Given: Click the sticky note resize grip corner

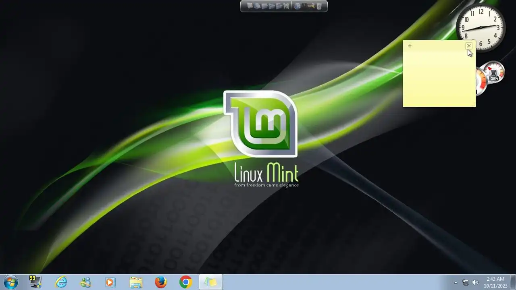Looking at the screenshot, I should pos(473,105).
